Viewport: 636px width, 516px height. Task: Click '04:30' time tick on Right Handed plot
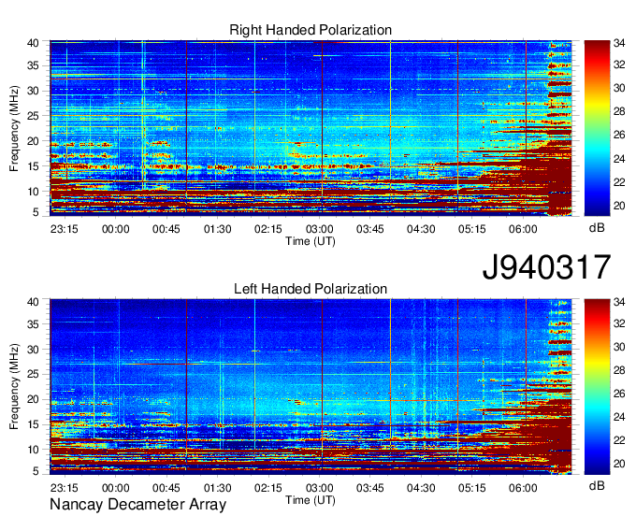[421, 229]
